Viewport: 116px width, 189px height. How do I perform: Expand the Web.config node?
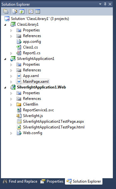click(x=11, y=133)
